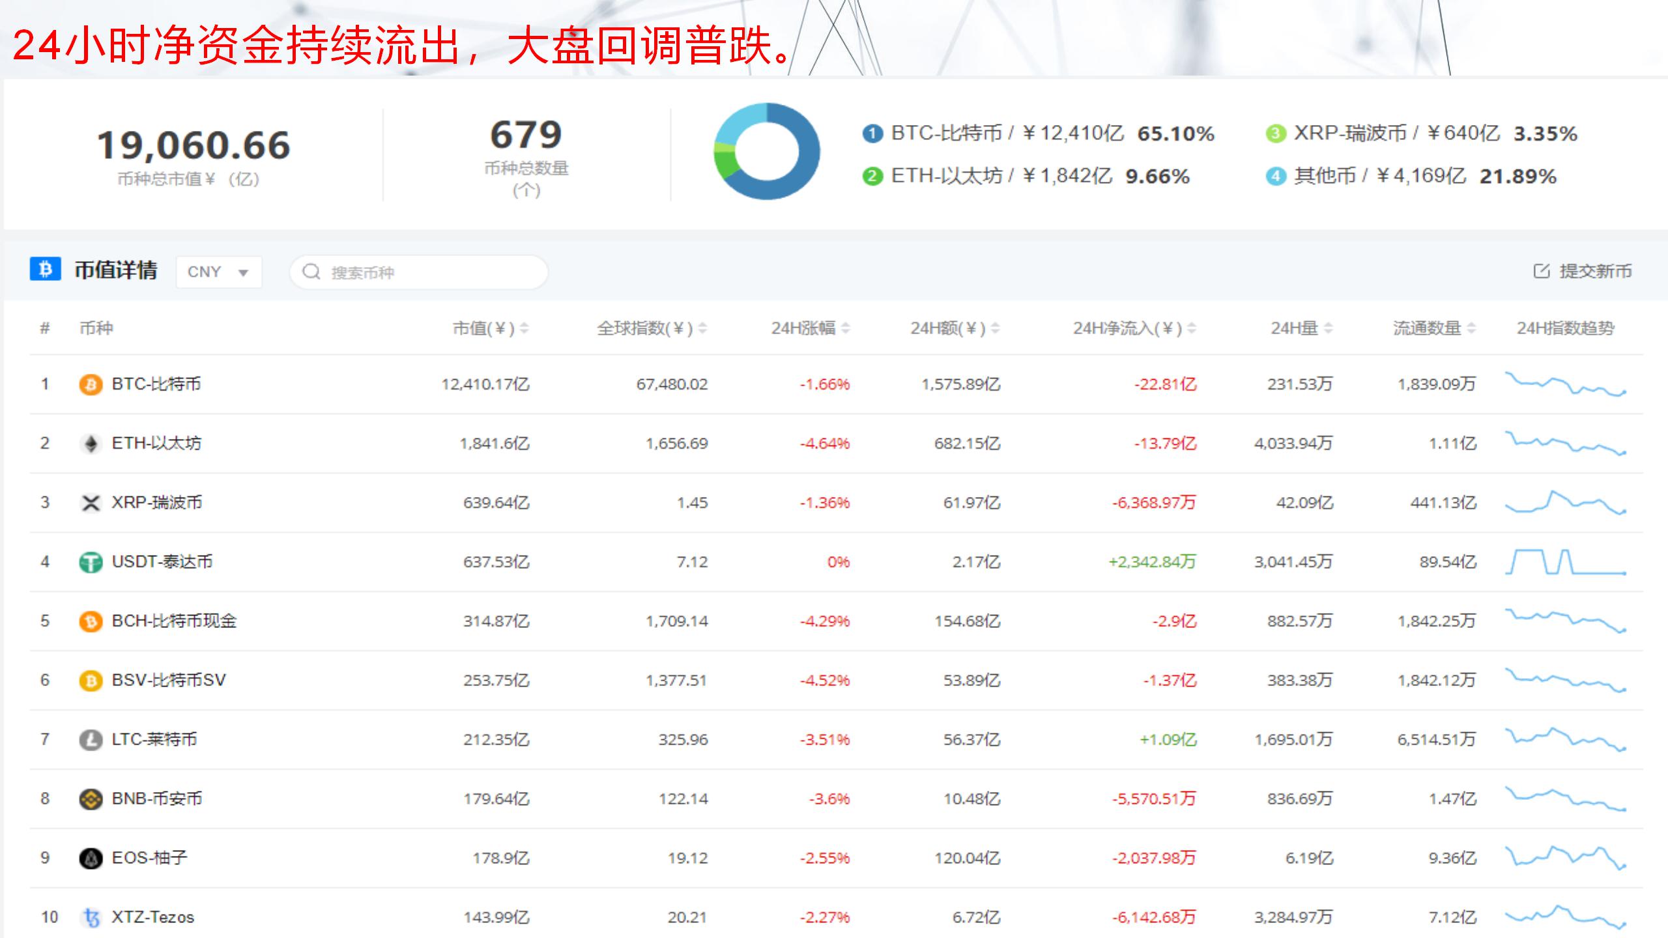Screen dimensions: 1668x938
Task: Open the CNY currency dropdown
Action: (x=219, y=272)
